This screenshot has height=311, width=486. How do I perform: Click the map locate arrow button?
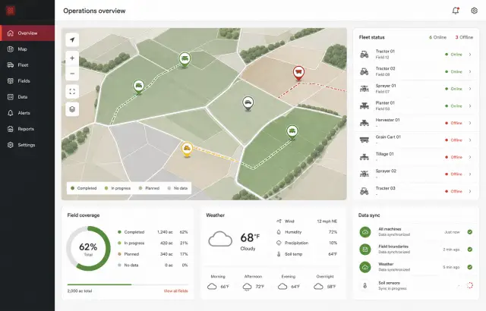tap(72, 39)
